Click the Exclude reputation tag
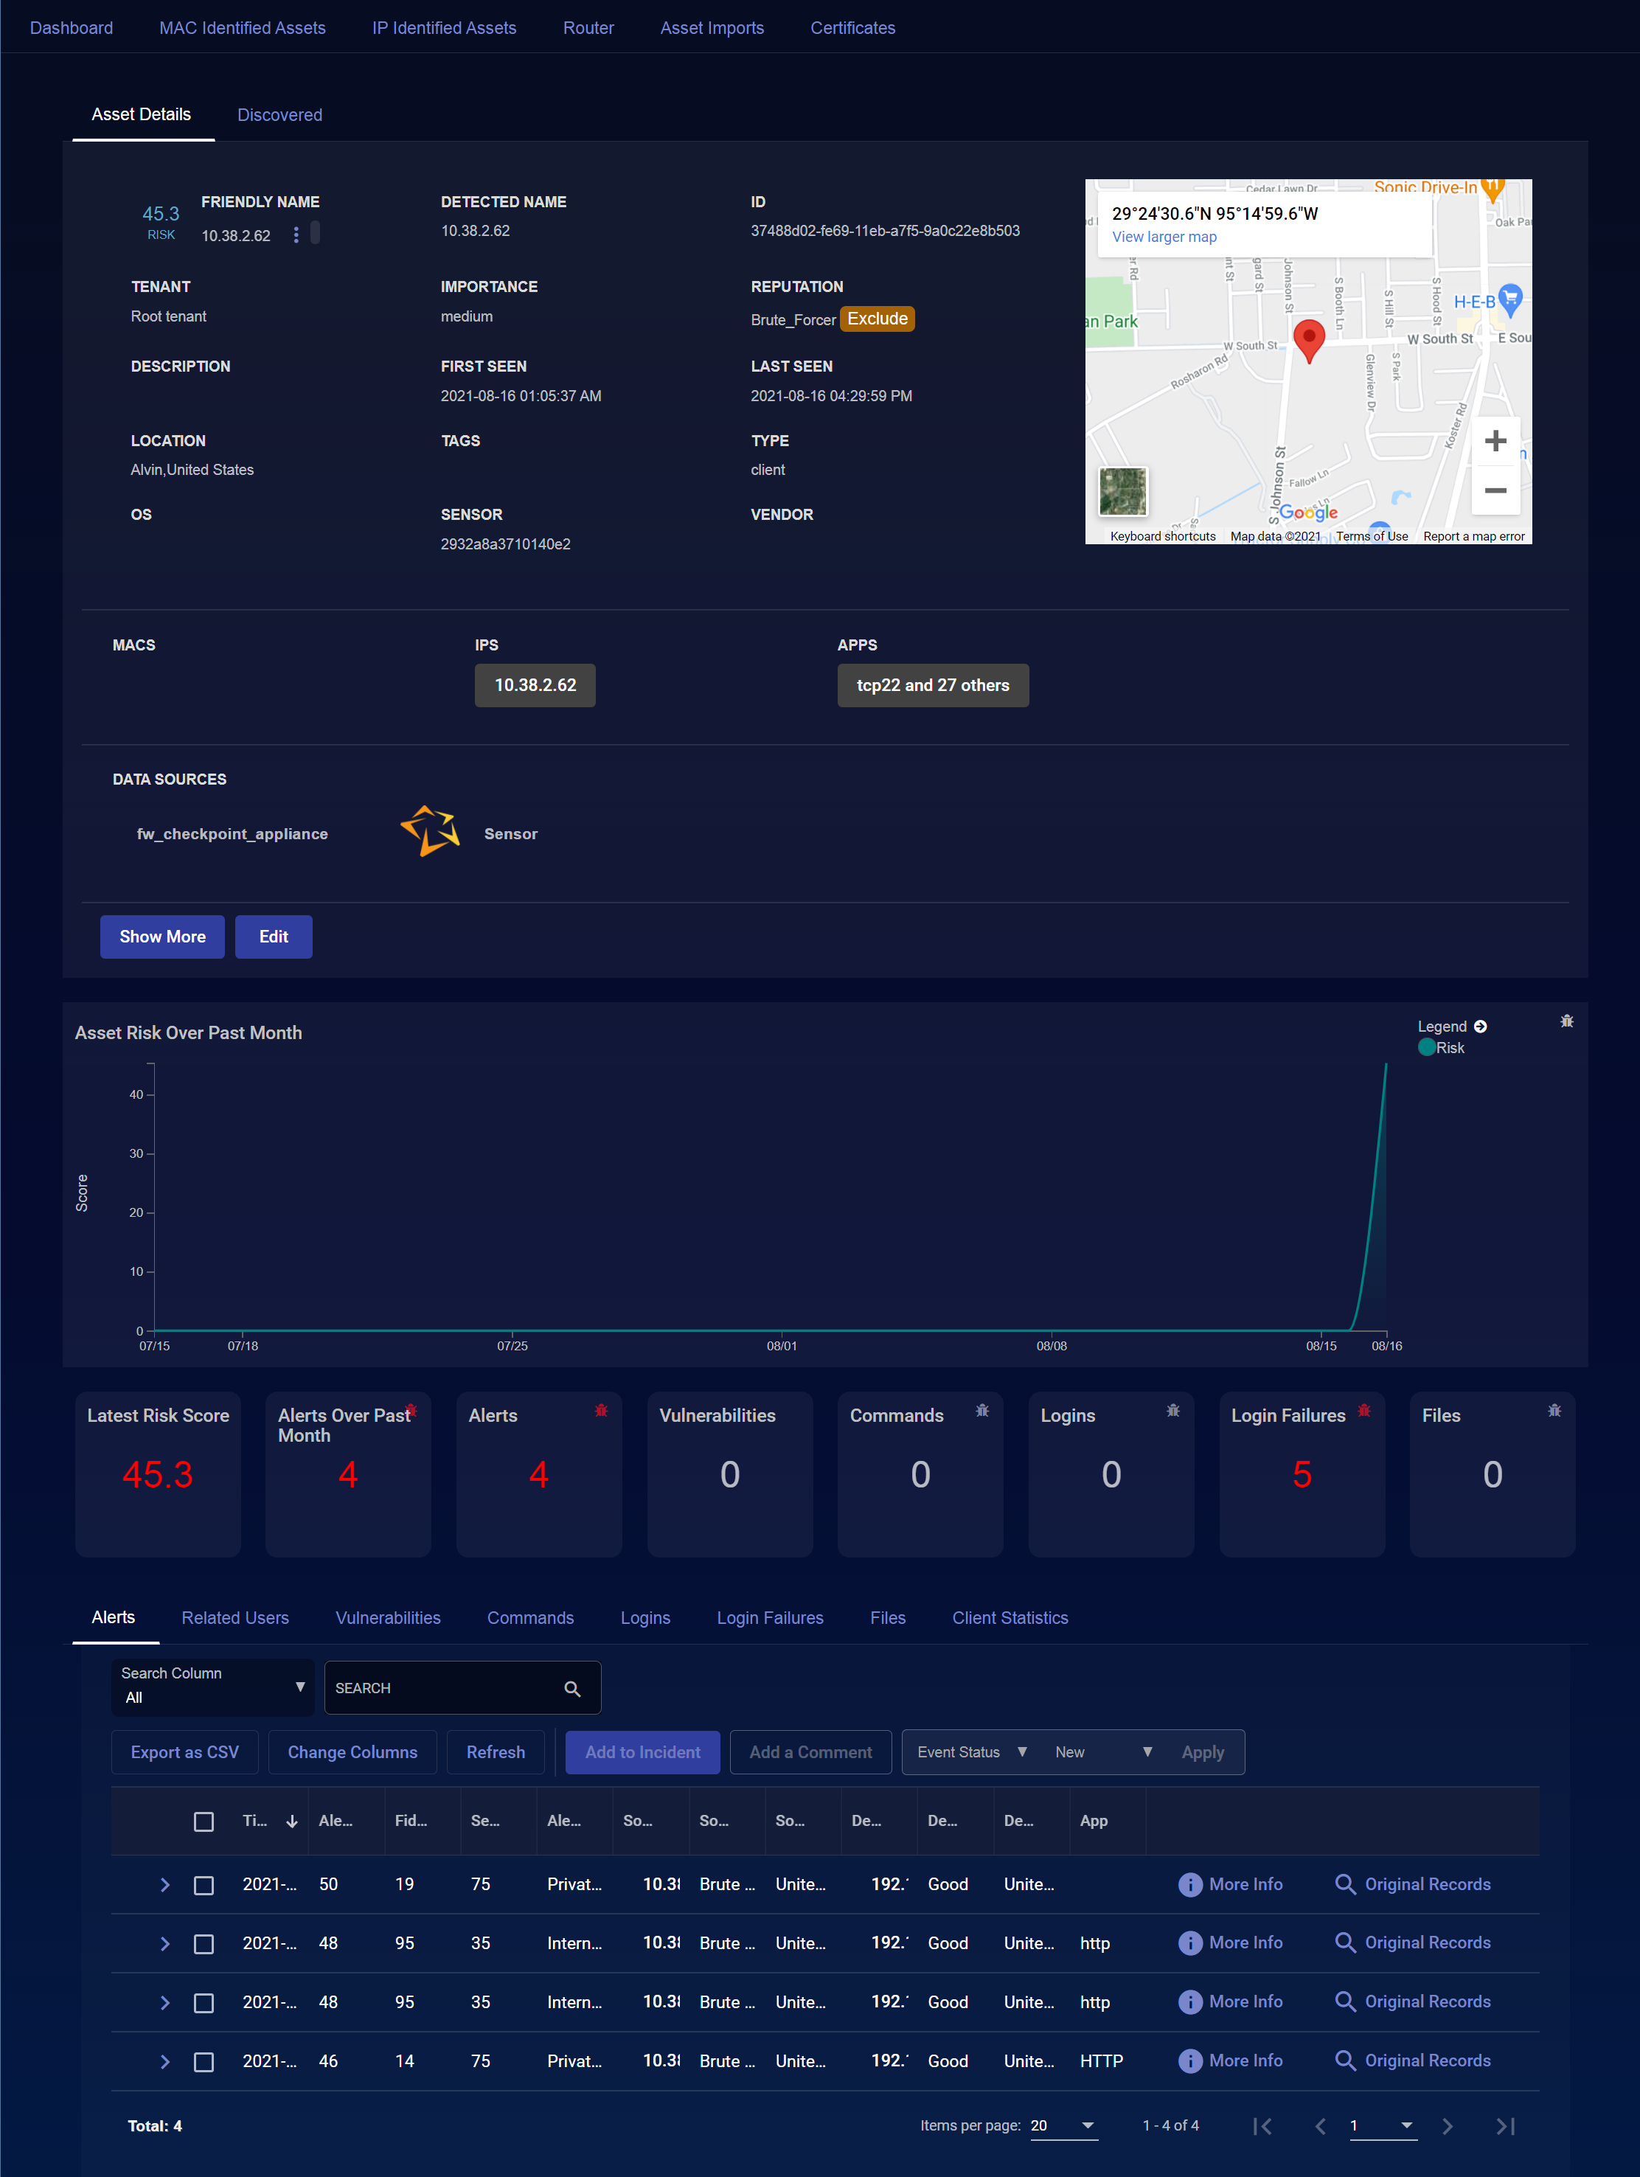The image size is (1640, 2177). tap(877, 319)
